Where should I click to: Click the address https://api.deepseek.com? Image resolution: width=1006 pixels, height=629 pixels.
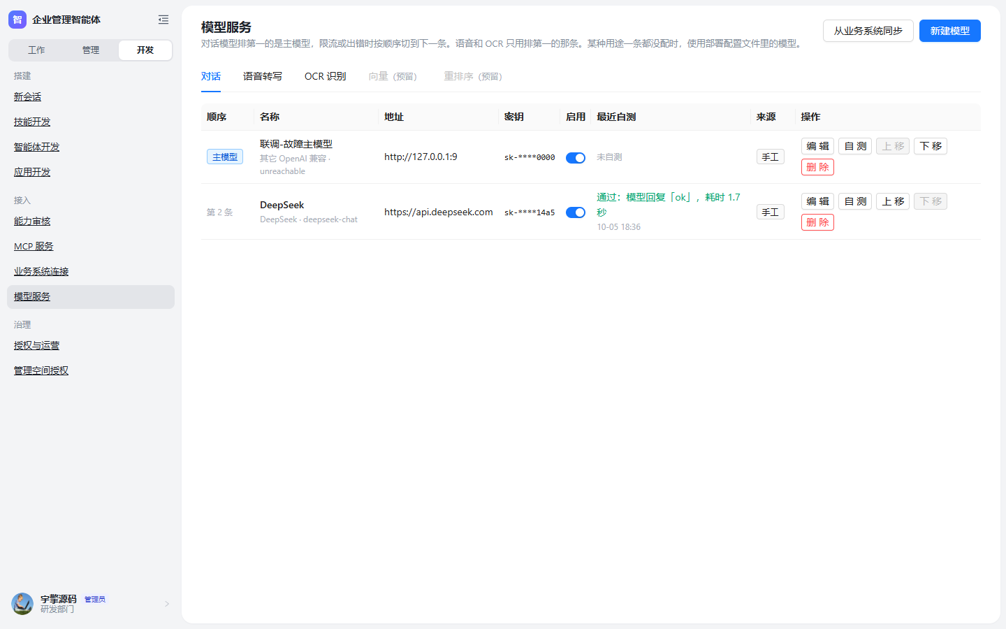(439, 212)
